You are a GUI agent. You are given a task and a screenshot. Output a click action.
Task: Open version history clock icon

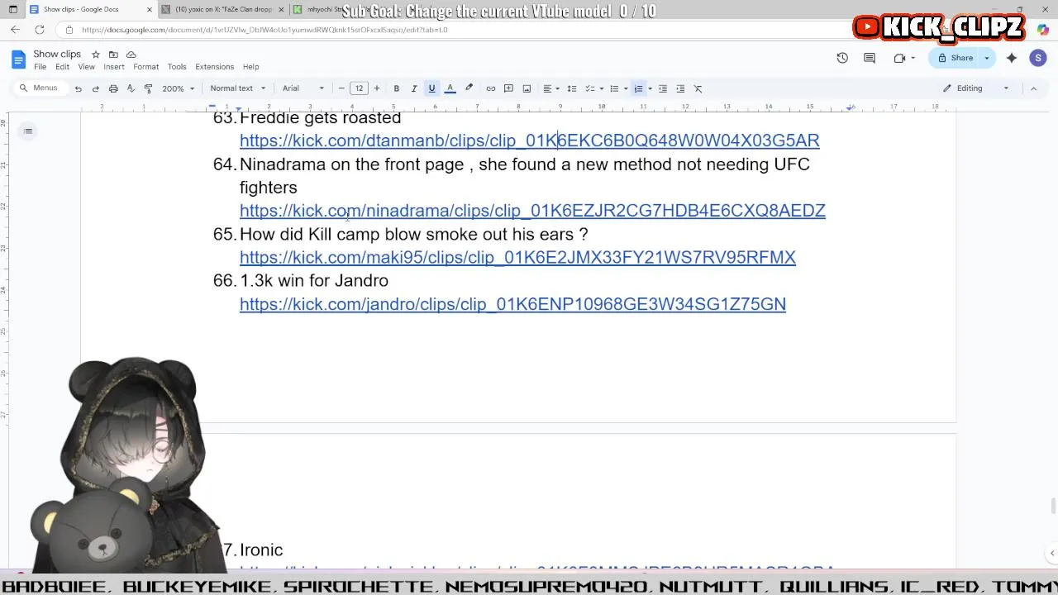click(842, 58)
